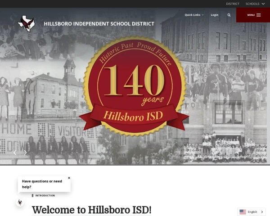Click the Login link
270x216 pixels.
click(215, 15)
